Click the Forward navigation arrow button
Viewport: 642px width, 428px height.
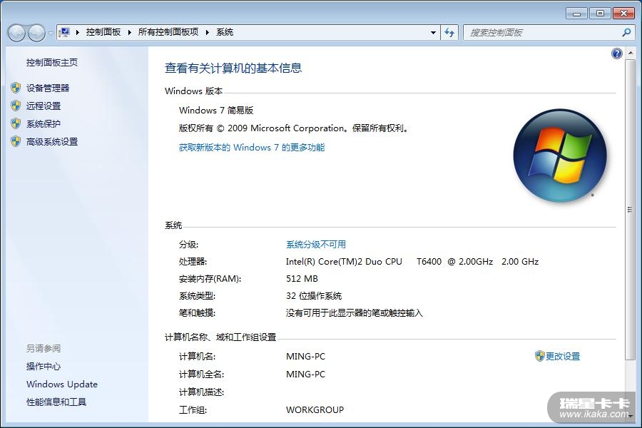point(36,33)
